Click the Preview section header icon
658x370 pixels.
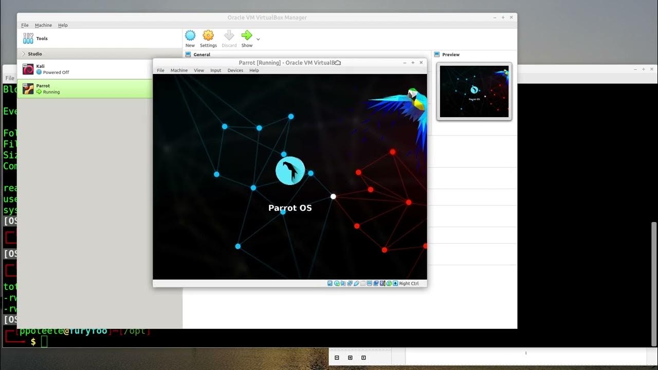pos(437,54)
